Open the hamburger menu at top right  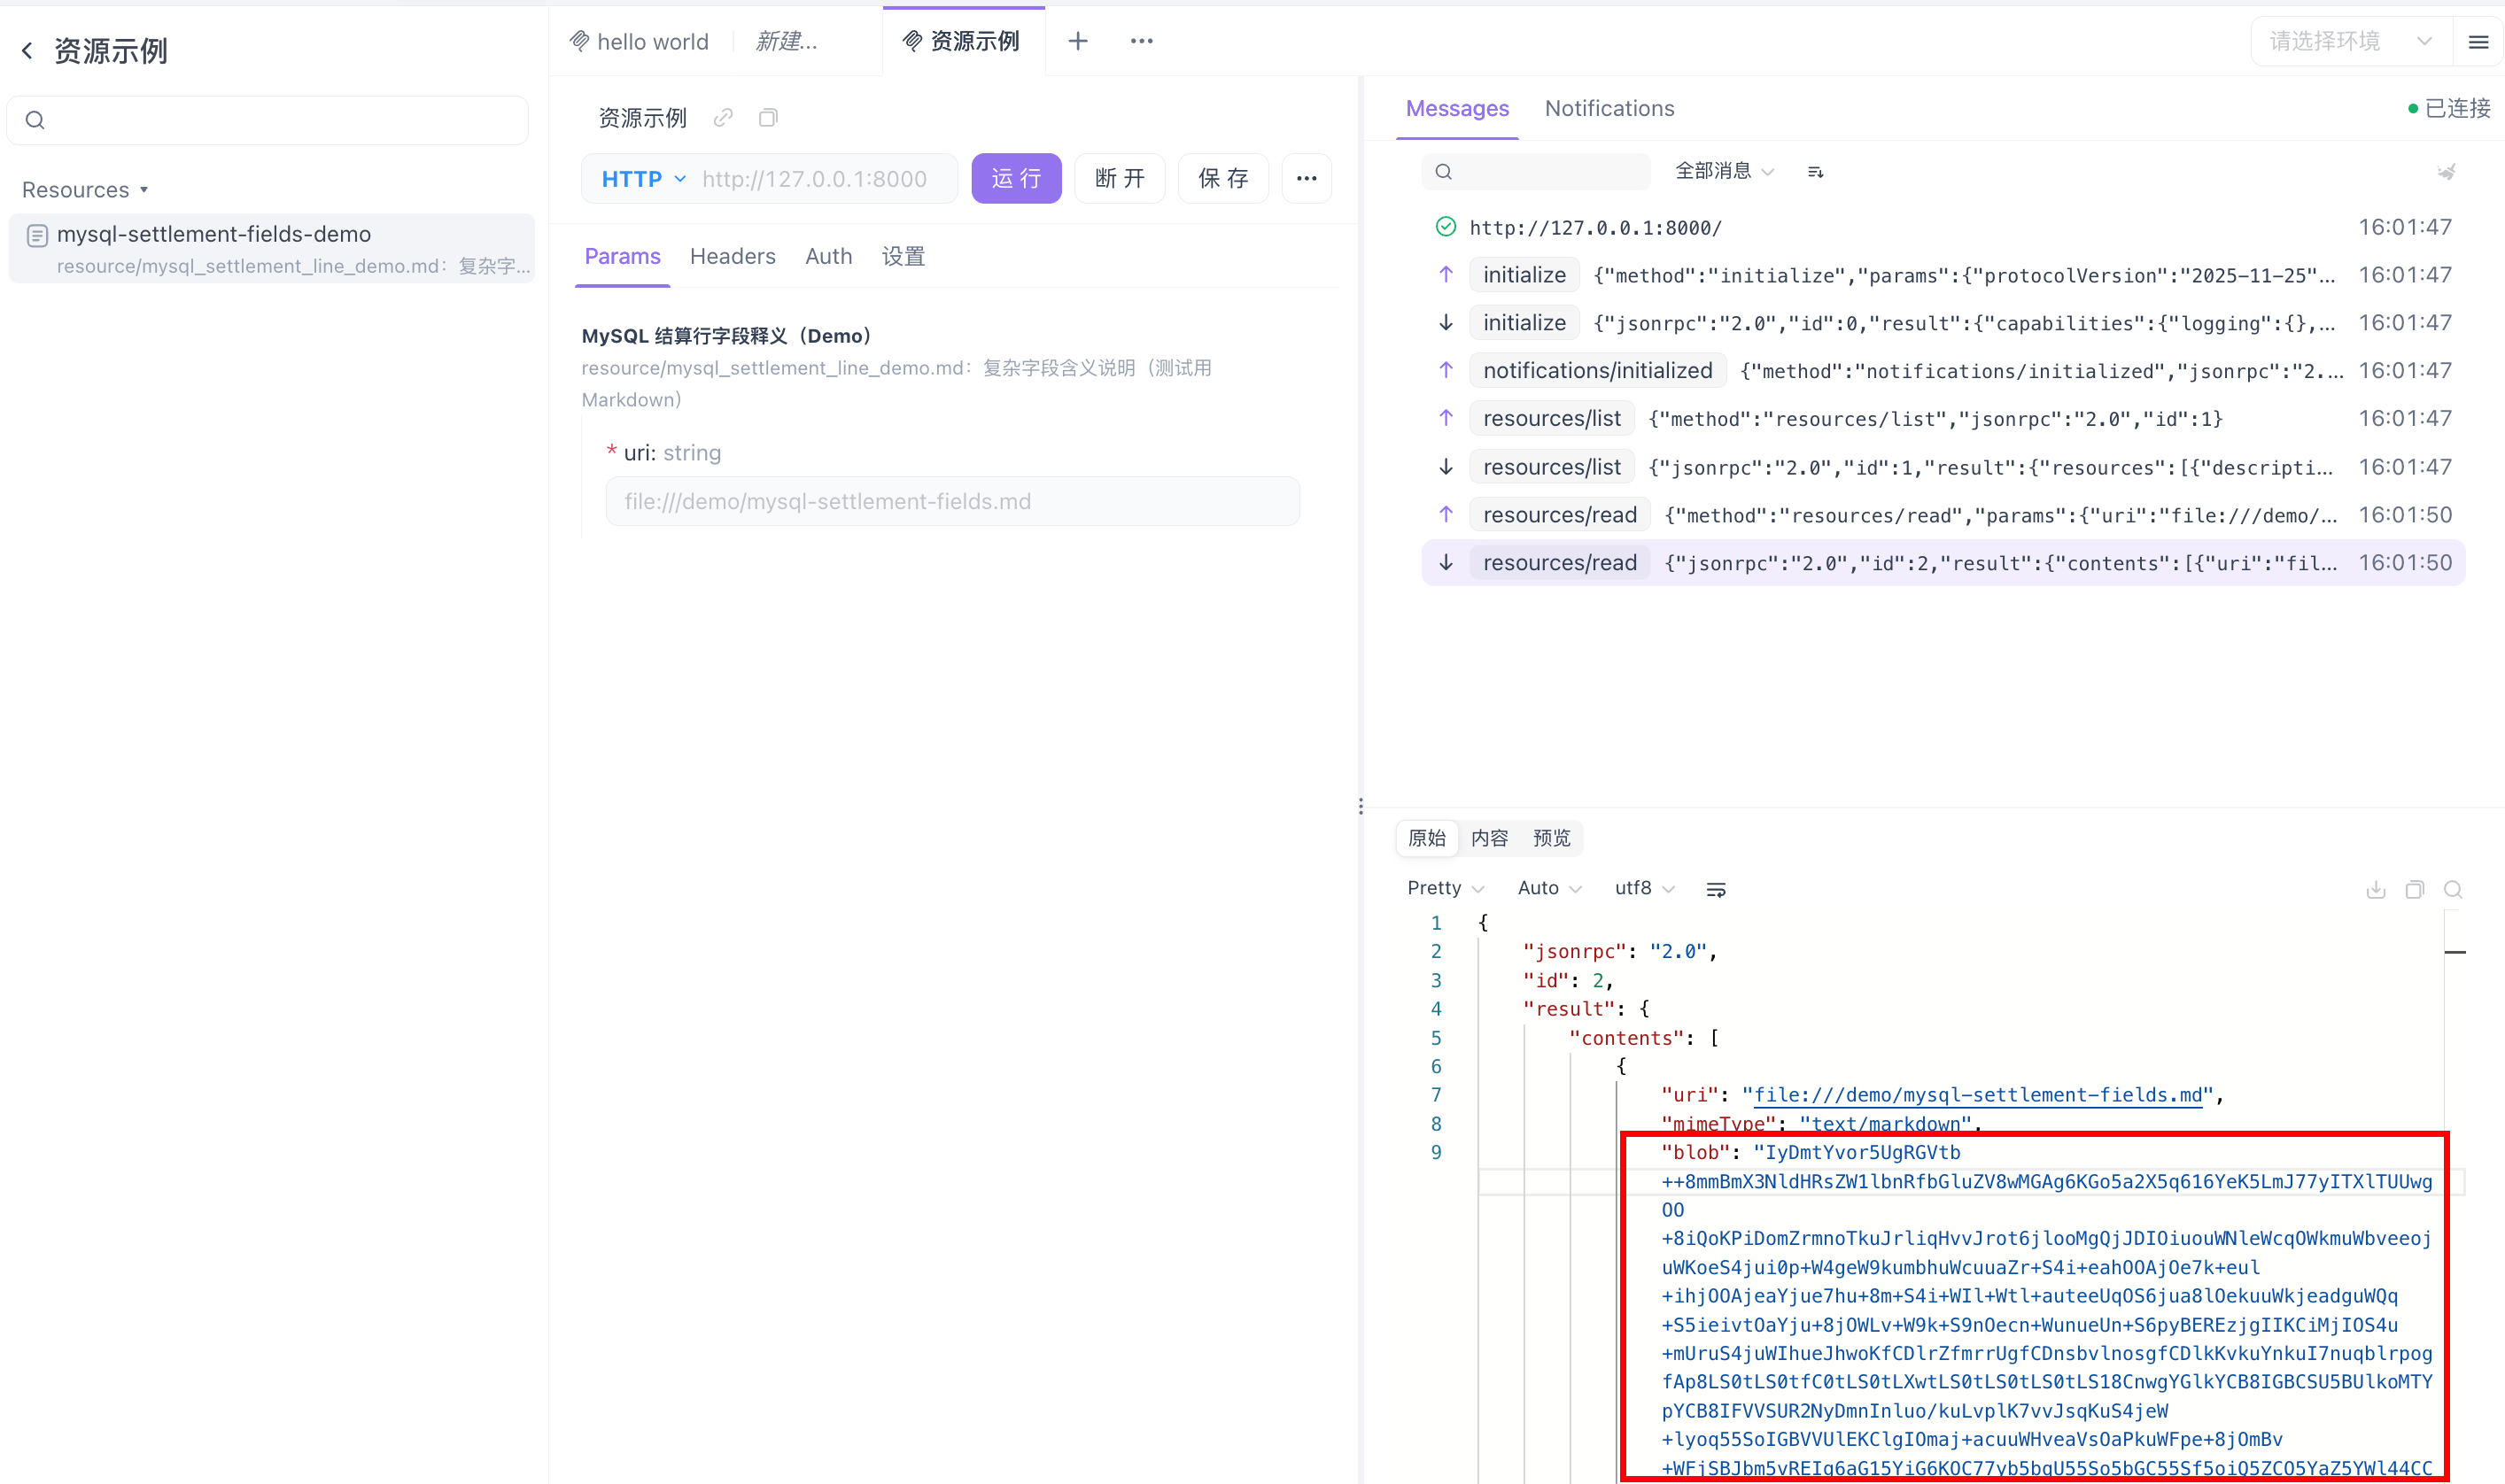pos(2478,42)
